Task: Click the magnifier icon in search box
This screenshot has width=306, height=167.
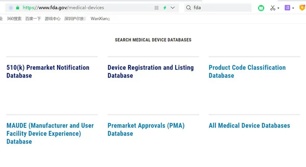Action: [x=188, y=7]
